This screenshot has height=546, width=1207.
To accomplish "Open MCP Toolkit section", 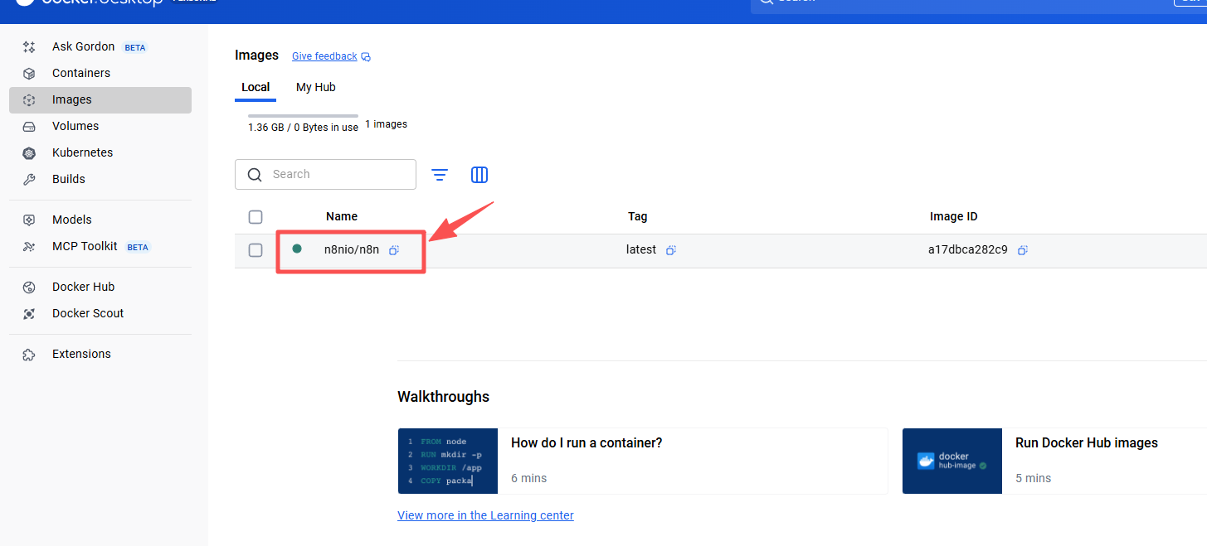I will click(100, 247).
